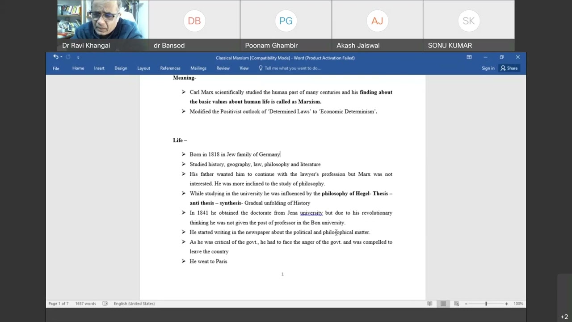This screenshot has height=322, width=572.
Task: Select Poonam Ghambir participant tile
Action: (286, 25)
